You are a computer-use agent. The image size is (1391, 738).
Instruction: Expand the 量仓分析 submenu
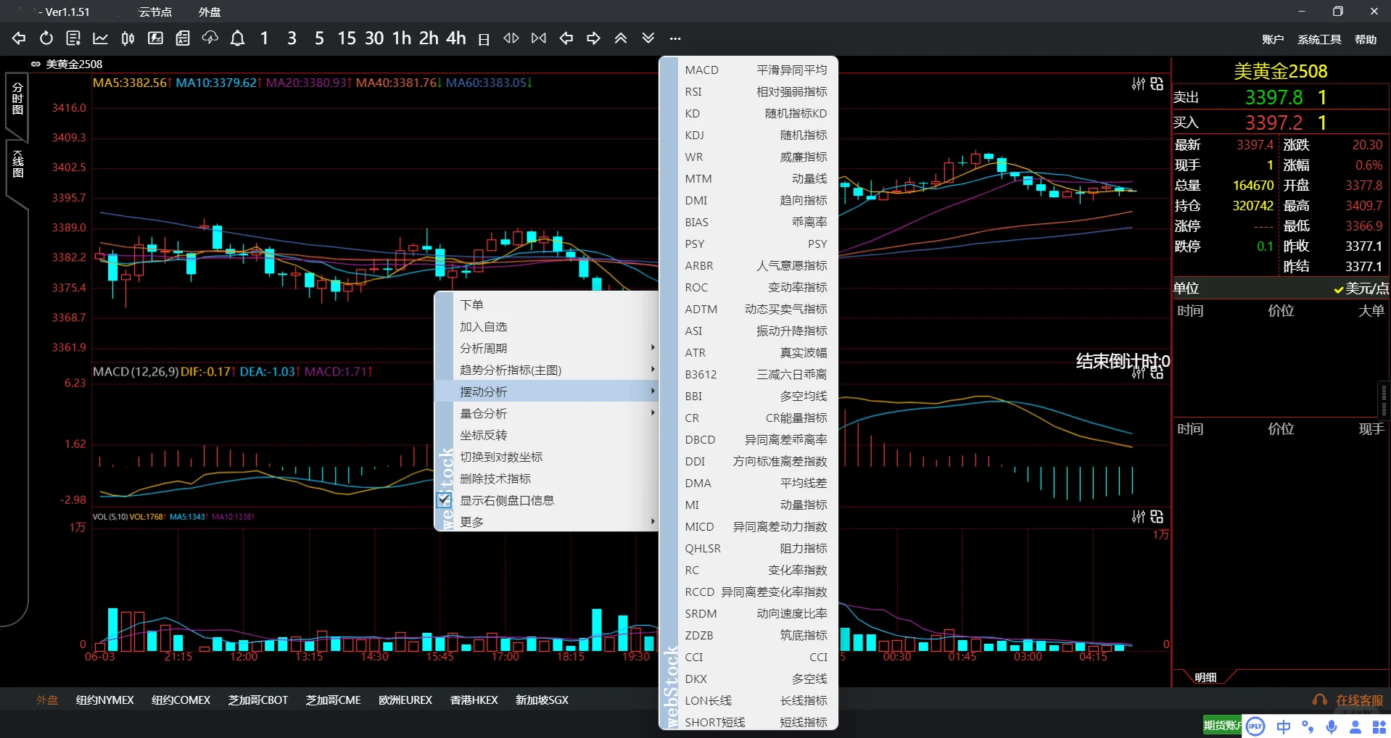[x=546, y=413]
